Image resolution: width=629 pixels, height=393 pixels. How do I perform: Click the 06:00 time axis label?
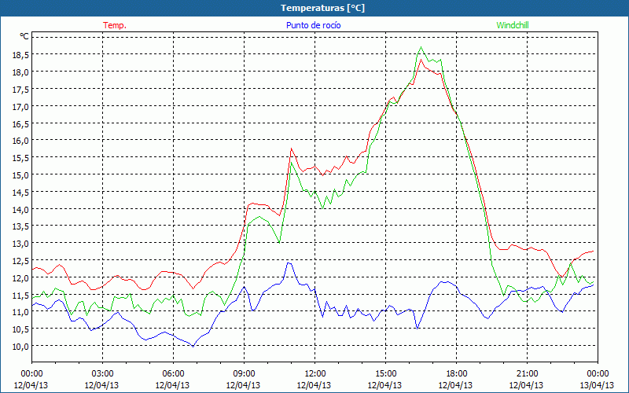click(173, 374)
